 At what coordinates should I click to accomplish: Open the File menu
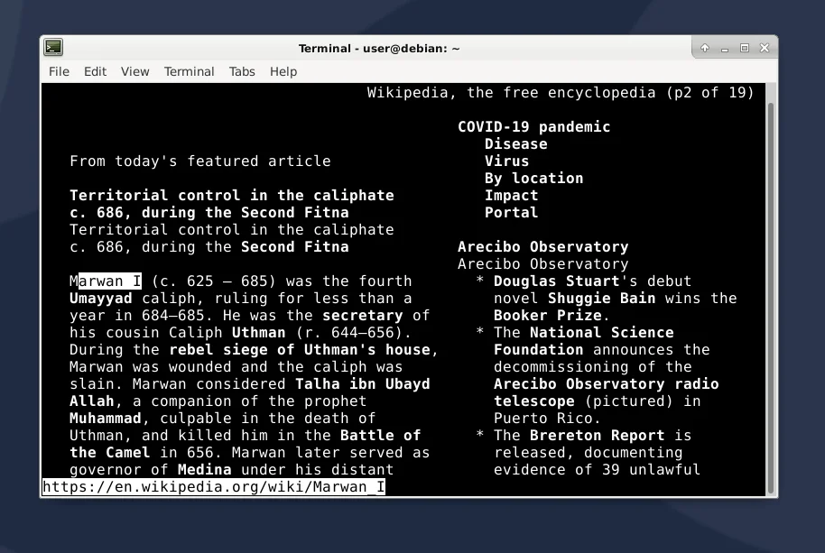(x=58, y=71)
